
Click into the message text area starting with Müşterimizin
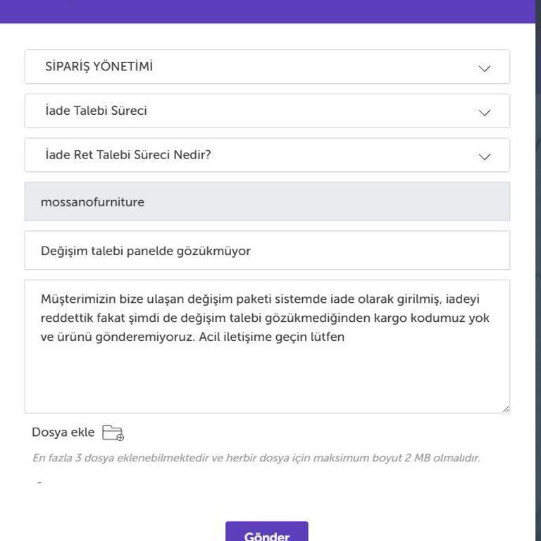[x=266, y=318]
